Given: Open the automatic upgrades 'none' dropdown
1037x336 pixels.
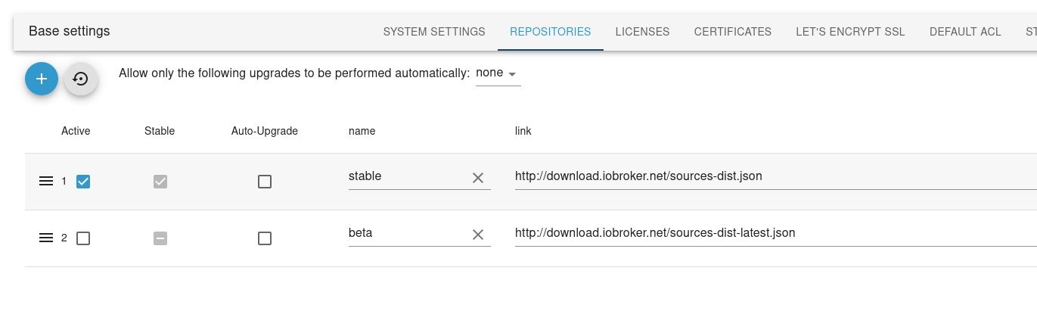Looking at the screenshot, I should click(x=498, y=73).
